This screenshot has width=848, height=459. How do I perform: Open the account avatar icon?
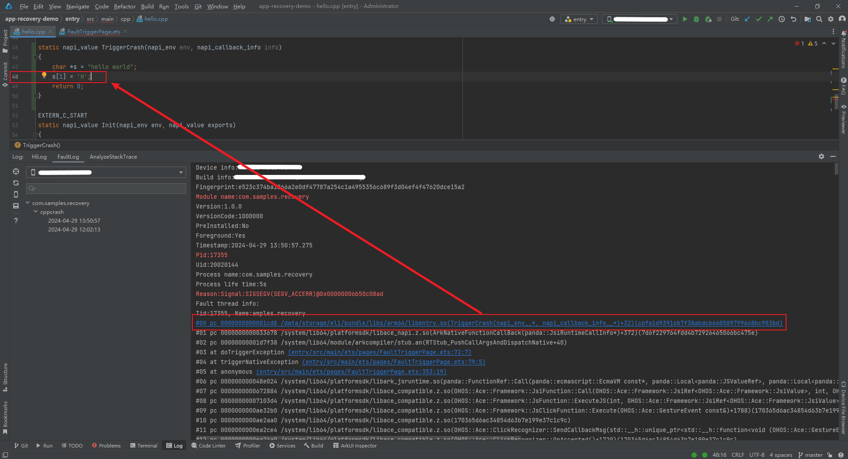842,19
